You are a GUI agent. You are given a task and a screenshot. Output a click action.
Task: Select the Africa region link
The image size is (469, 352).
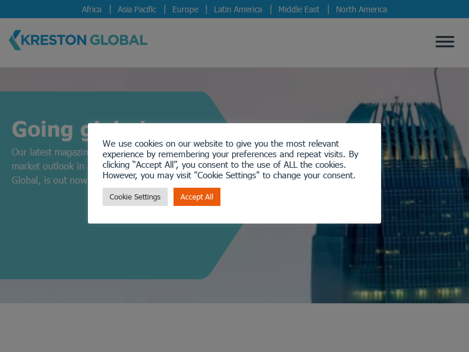tap(91, 9)
